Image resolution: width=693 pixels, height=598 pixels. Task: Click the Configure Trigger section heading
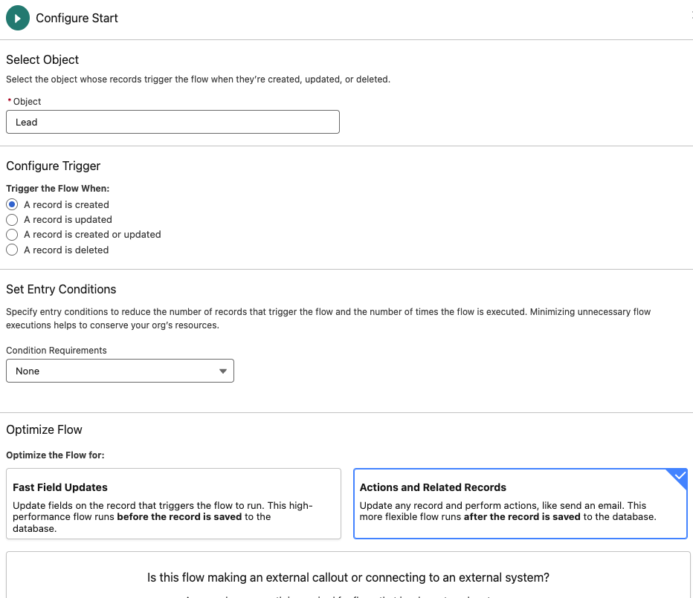point(54,166)
